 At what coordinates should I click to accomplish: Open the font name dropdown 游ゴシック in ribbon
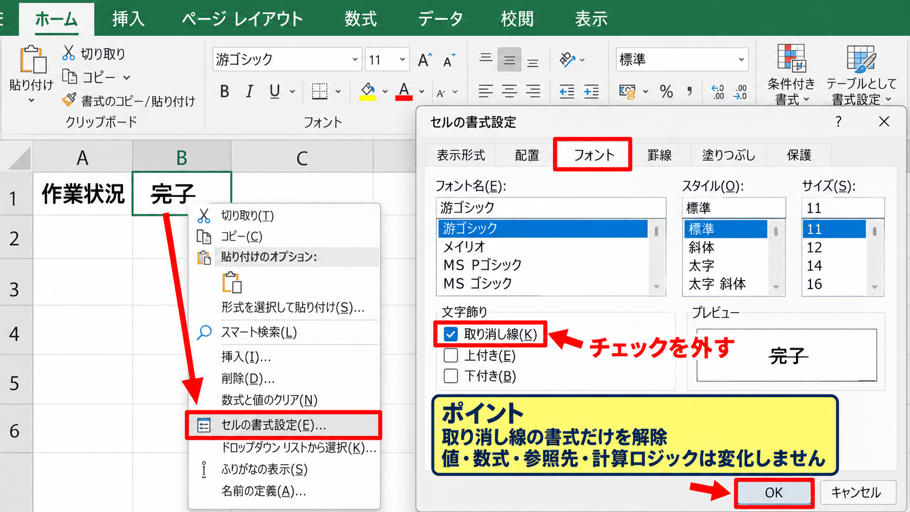(355, 59)
